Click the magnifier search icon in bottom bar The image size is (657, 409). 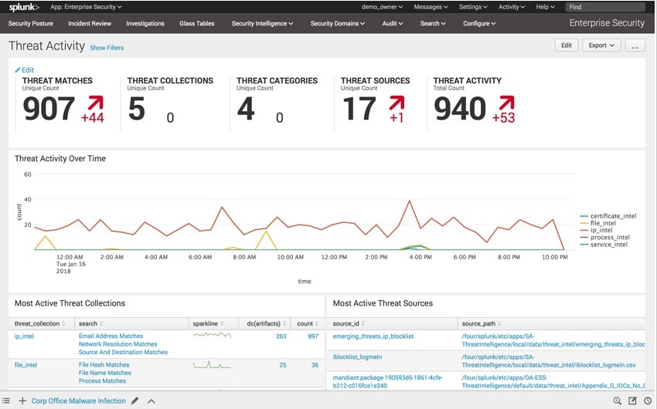tap(618, 401)
